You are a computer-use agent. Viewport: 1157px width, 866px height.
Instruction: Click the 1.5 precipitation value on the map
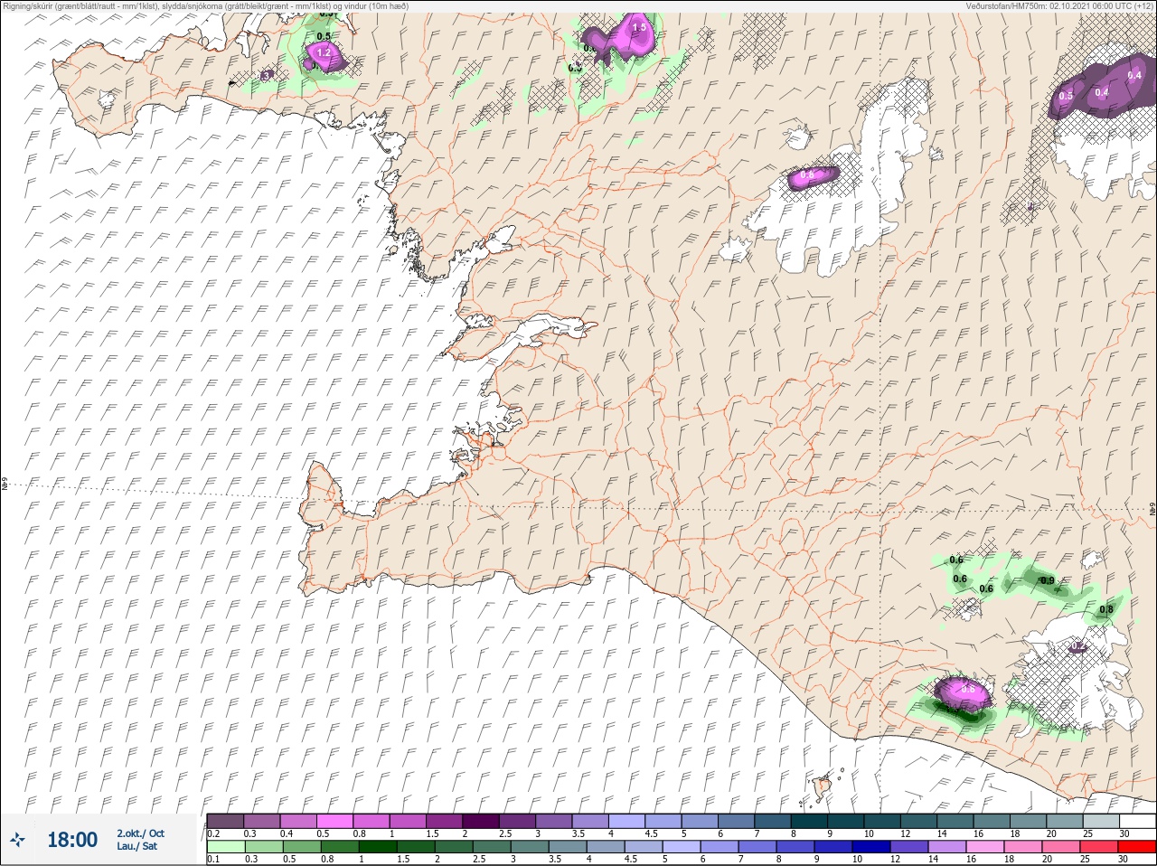click(639, 28)
